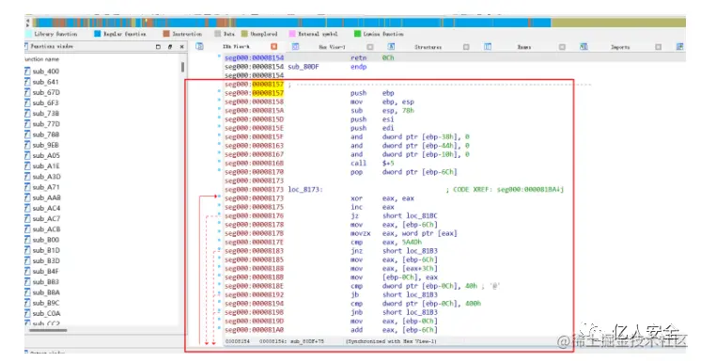Select sub_641 in the functions list
Screen dimensions: 701x362
pos(46,82)
